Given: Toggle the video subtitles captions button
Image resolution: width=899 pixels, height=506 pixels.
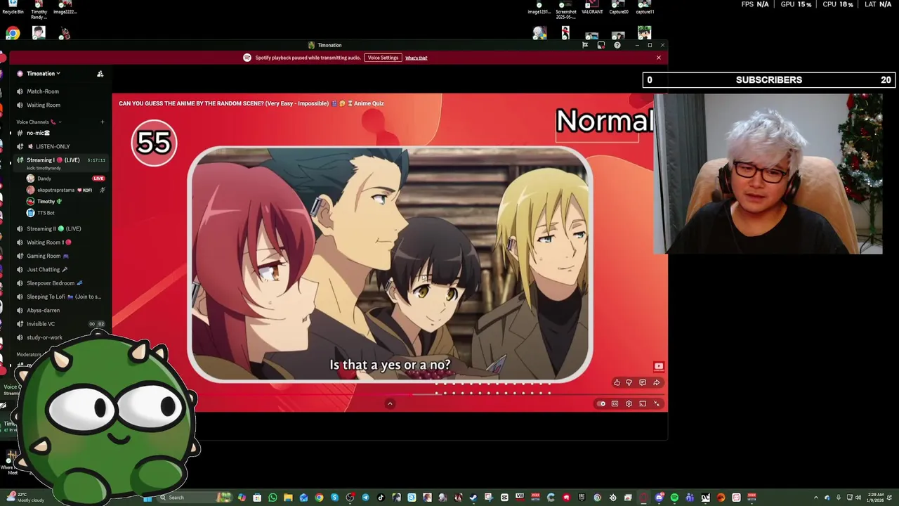Looking at the screenshot, I should tap(615, 404).
